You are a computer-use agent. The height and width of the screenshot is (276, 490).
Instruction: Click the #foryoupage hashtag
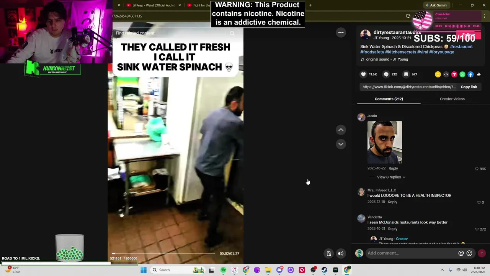[x=442, y=52]
